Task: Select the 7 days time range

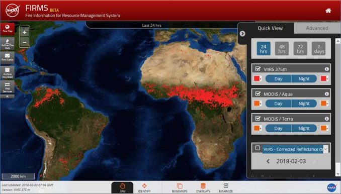Action: [318, 49]
